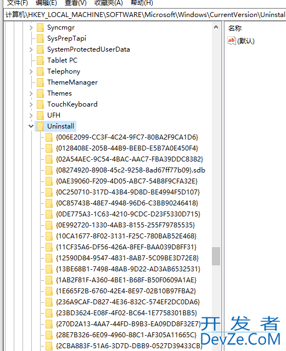
Task: Click the Themes folder icon
Action: coord(40,93)
